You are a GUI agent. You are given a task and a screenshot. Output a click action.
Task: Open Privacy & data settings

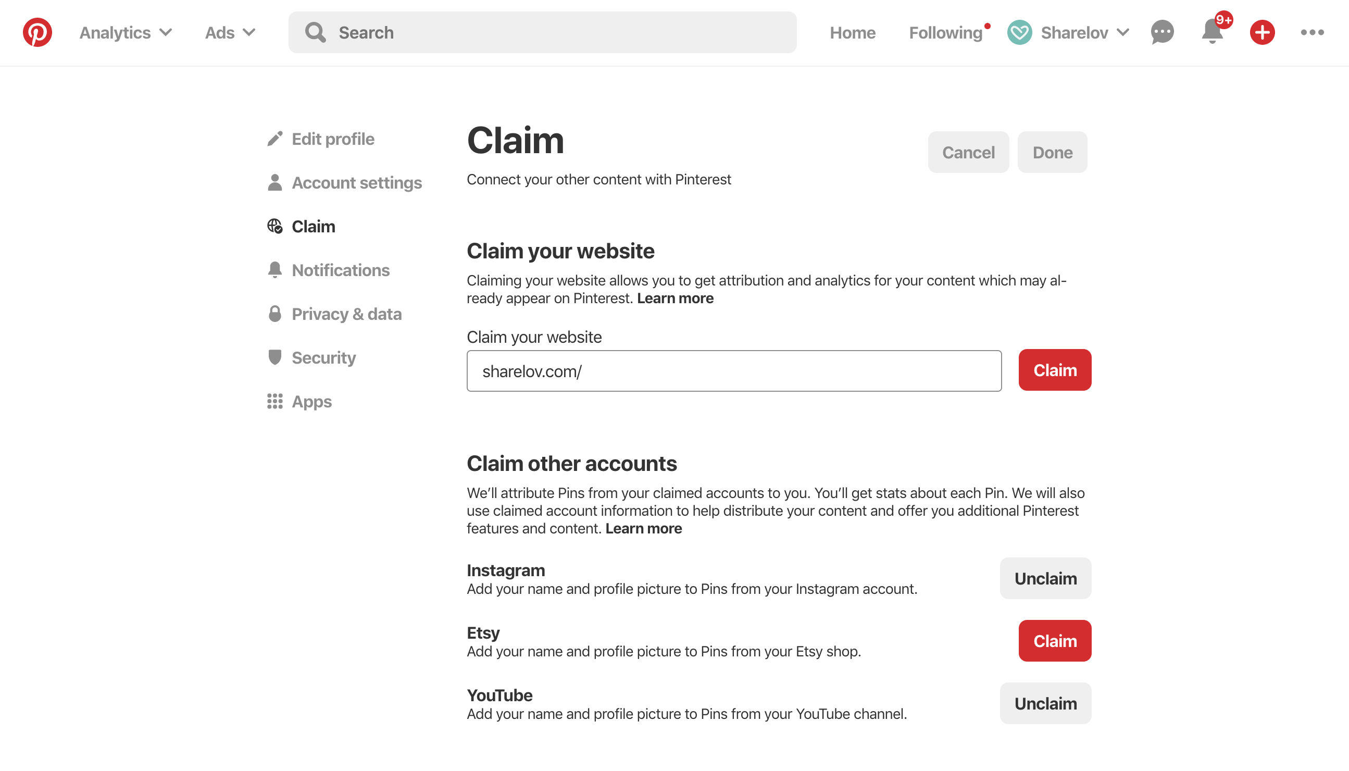(x=347, y=314)
